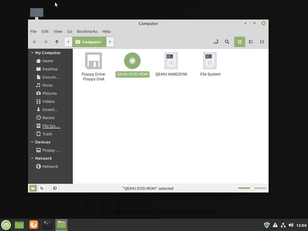Switch to icon view
Screen dimensions: 308x231
(x=239, y=42)
